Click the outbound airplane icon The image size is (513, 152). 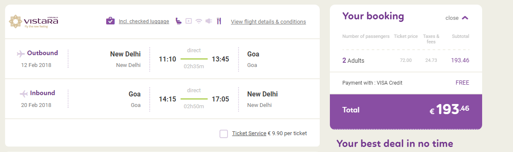(x=21, y=53)
